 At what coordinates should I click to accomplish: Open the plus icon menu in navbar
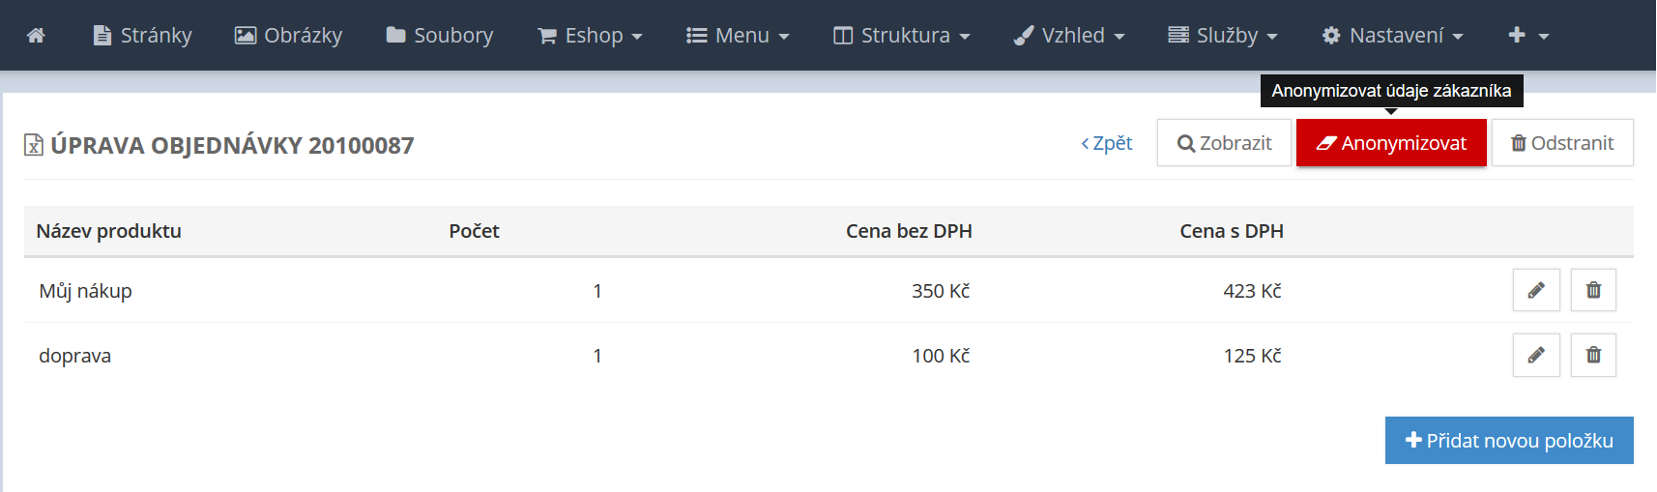(x=1528, y=36)
